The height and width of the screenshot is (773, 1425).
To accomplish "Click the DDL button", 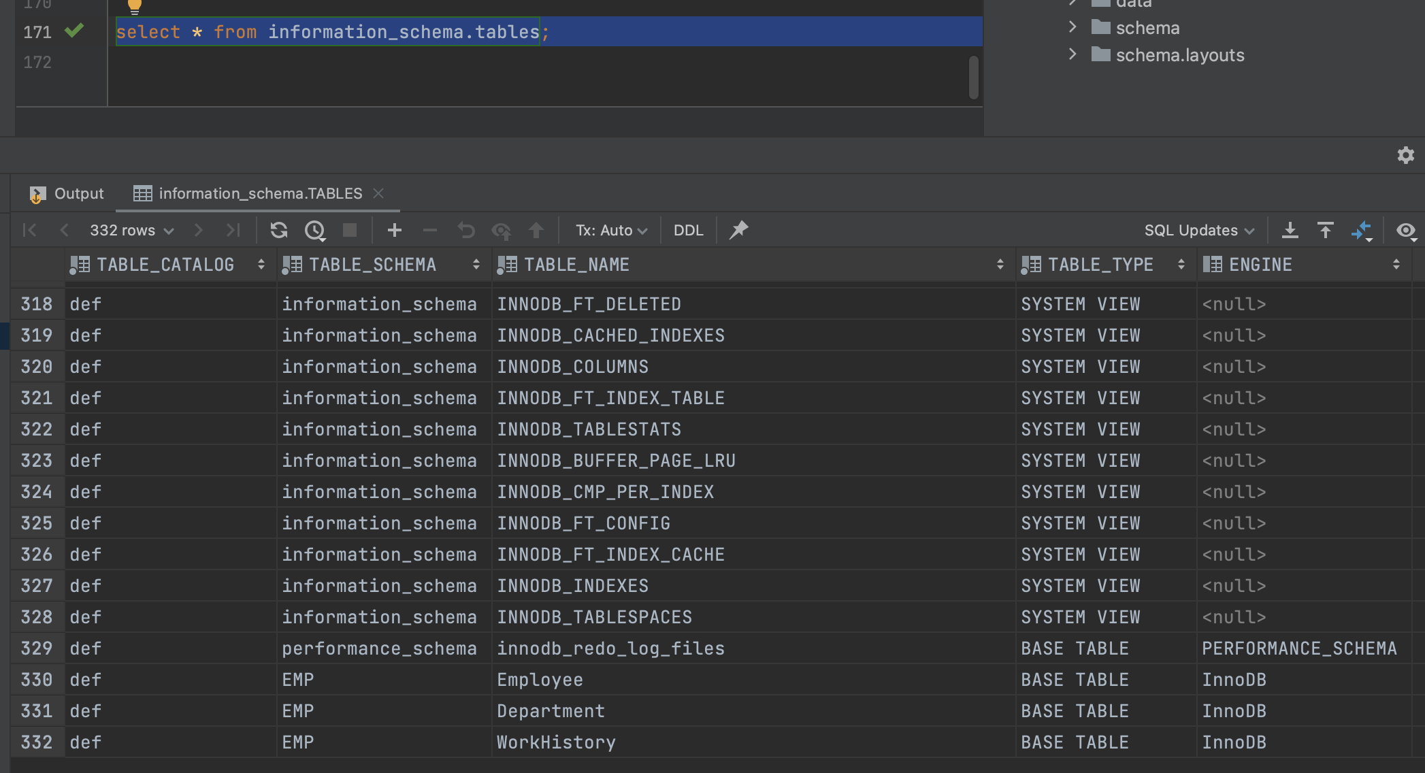I will (688, 230).
